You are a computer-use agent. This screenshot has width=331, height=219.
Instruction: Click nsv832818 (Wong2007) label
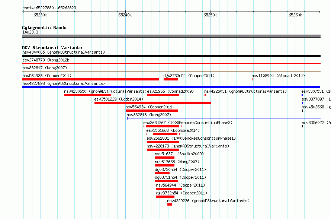pos(149,115)
